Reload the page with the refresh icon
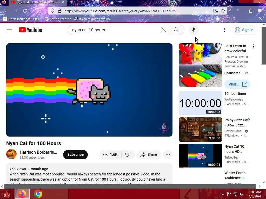Image resolution: width=266 pixels, height=199 pixels. (x=25, y=11)
